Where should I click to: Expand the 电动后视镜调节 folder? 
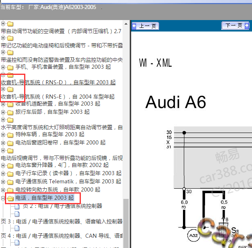point(3,150)
